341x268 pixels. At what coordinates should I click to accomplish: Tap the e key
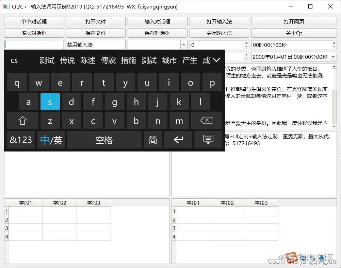coord(60,83)
